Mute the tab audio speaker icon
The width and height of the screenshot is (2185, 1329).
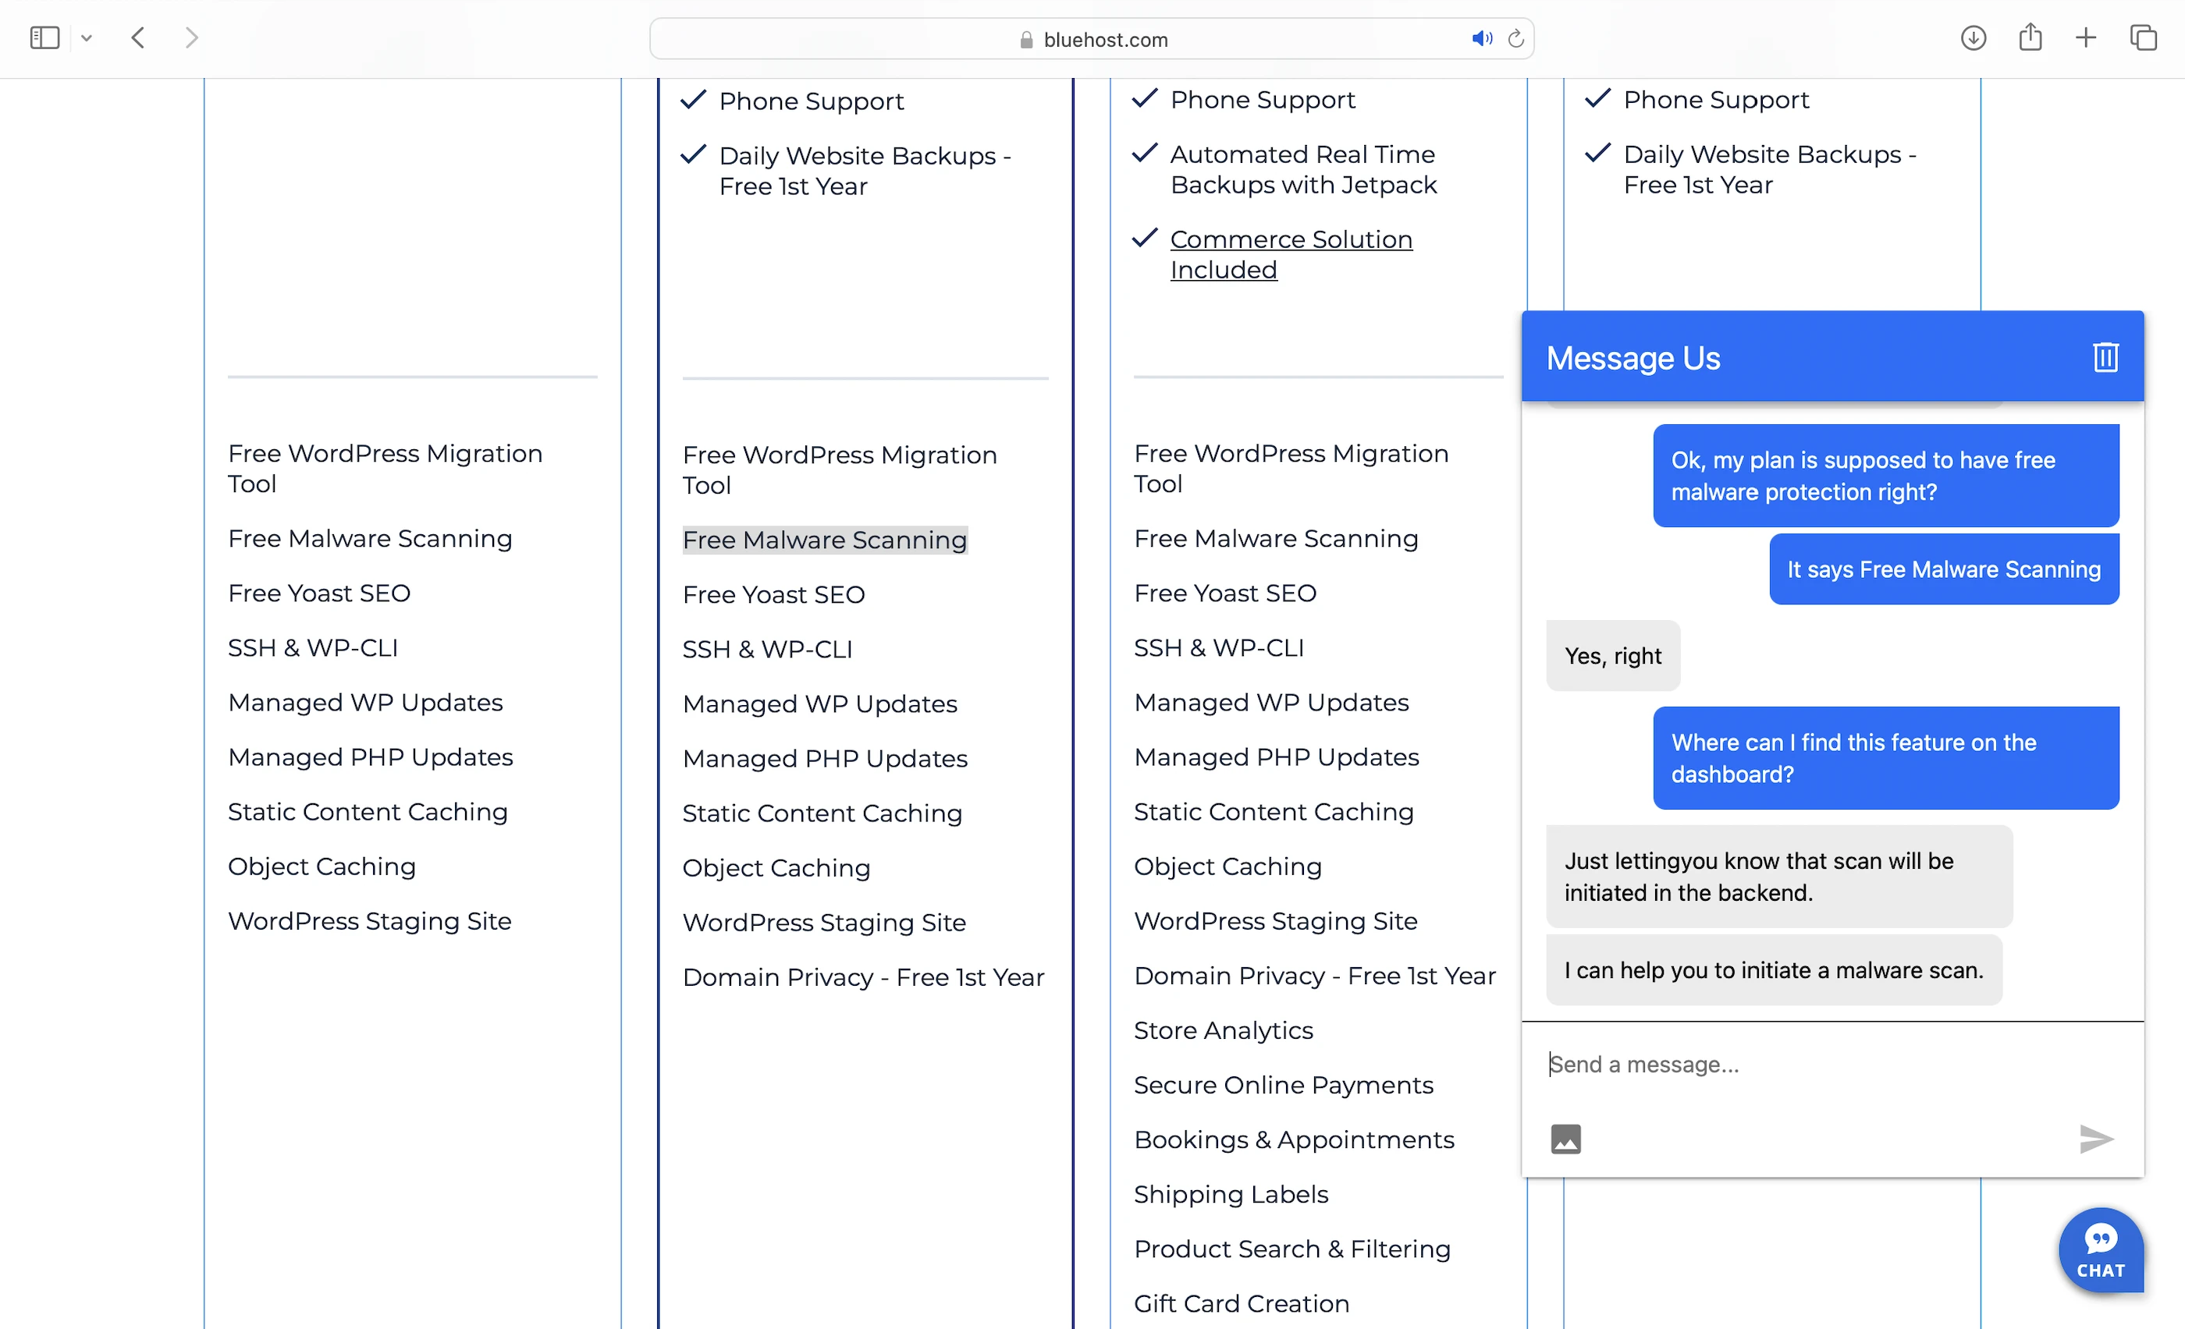[x=1481, y=39]
